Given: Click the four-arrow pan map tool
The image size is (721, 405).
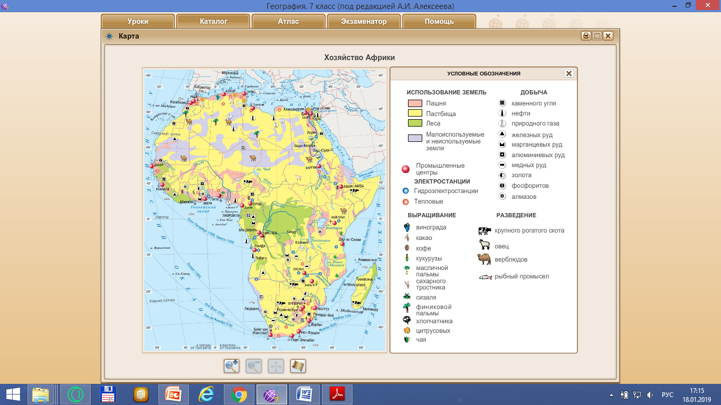Looking at the screenshot, I should point(276,365).
